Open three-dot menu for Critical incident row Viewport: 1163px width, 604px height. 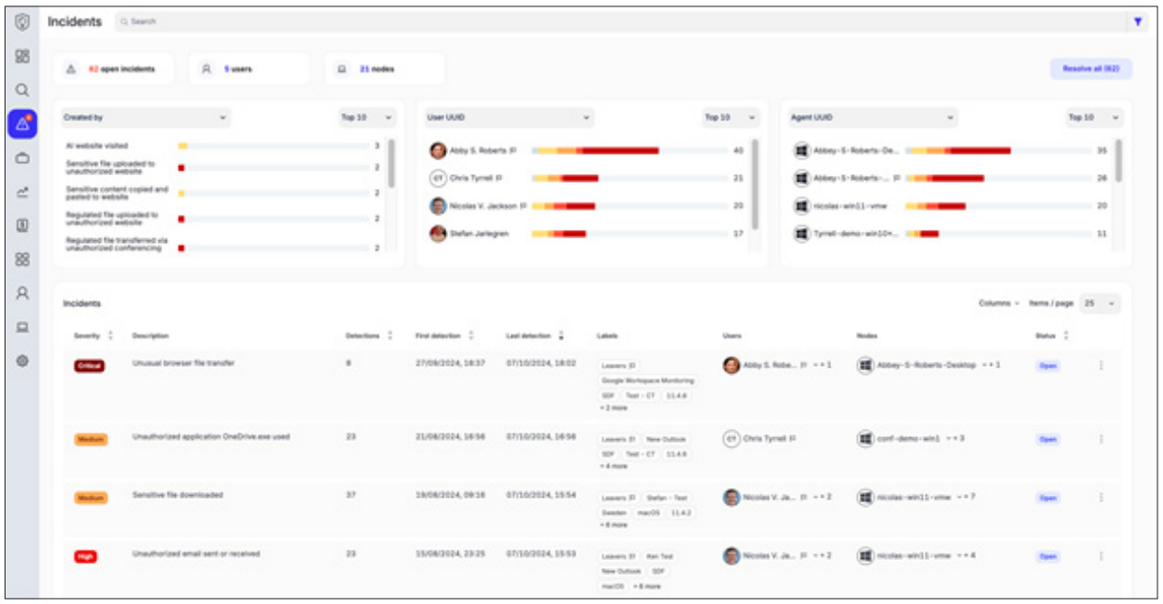click(1101, 366)
